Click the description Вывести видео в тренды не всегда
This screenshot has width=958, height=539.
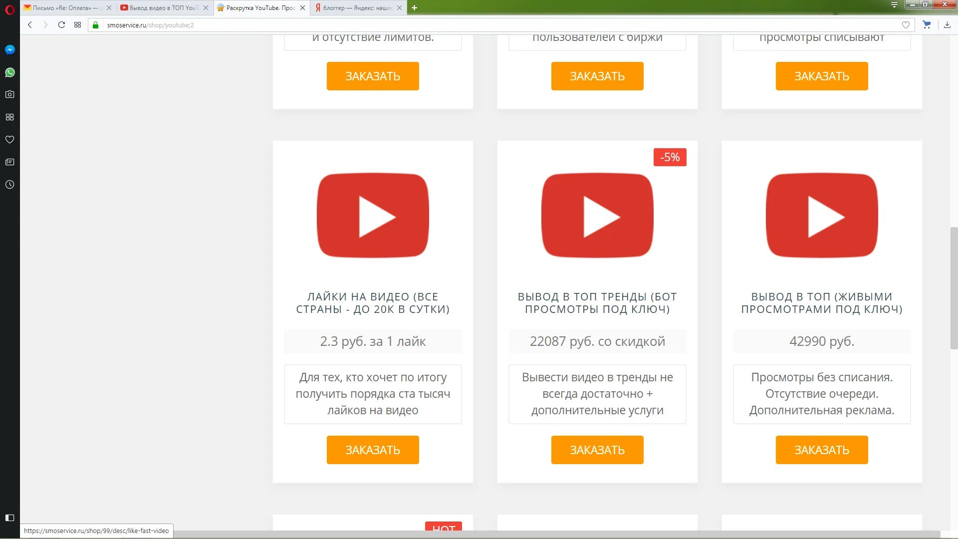(597, 394)
